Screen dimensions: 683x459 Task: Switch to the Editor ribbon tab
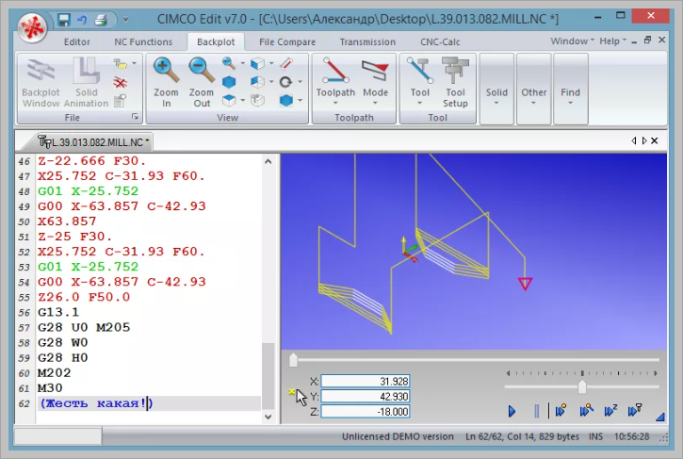tap(76, 41)
